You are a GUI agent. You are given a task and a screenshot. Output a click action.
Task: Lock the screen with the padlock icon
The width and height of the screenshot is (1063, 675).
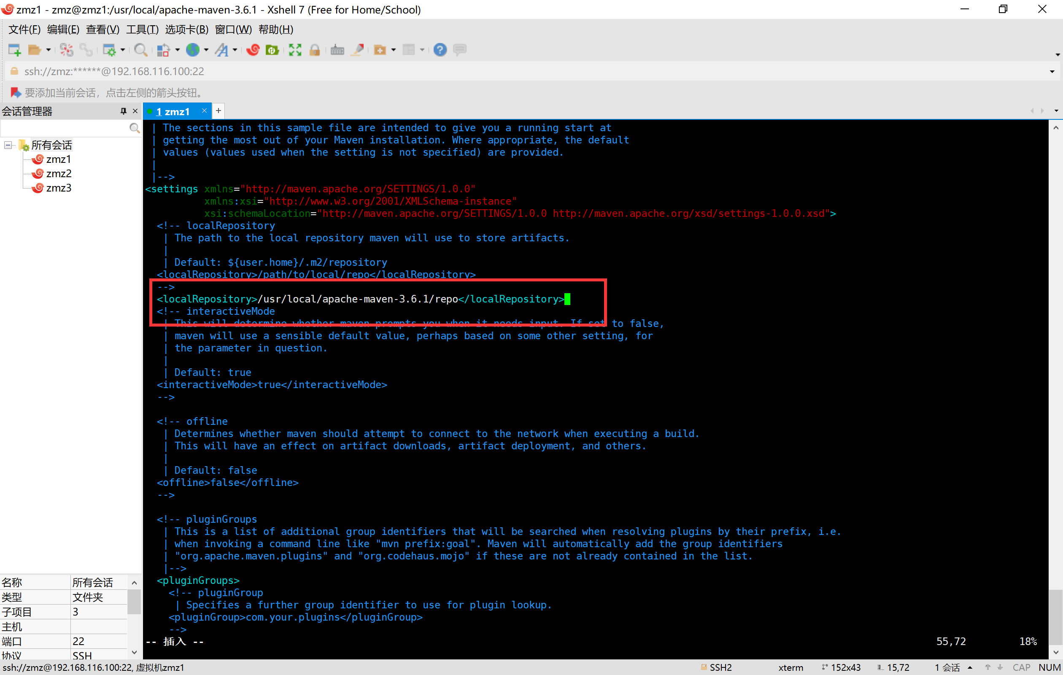315,49
